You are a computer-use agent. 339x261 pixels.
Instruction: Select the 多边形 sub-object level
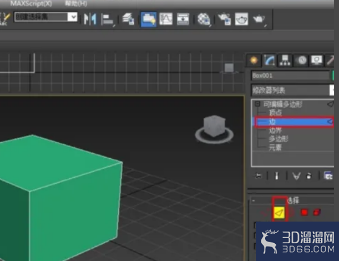coord(279,139)
